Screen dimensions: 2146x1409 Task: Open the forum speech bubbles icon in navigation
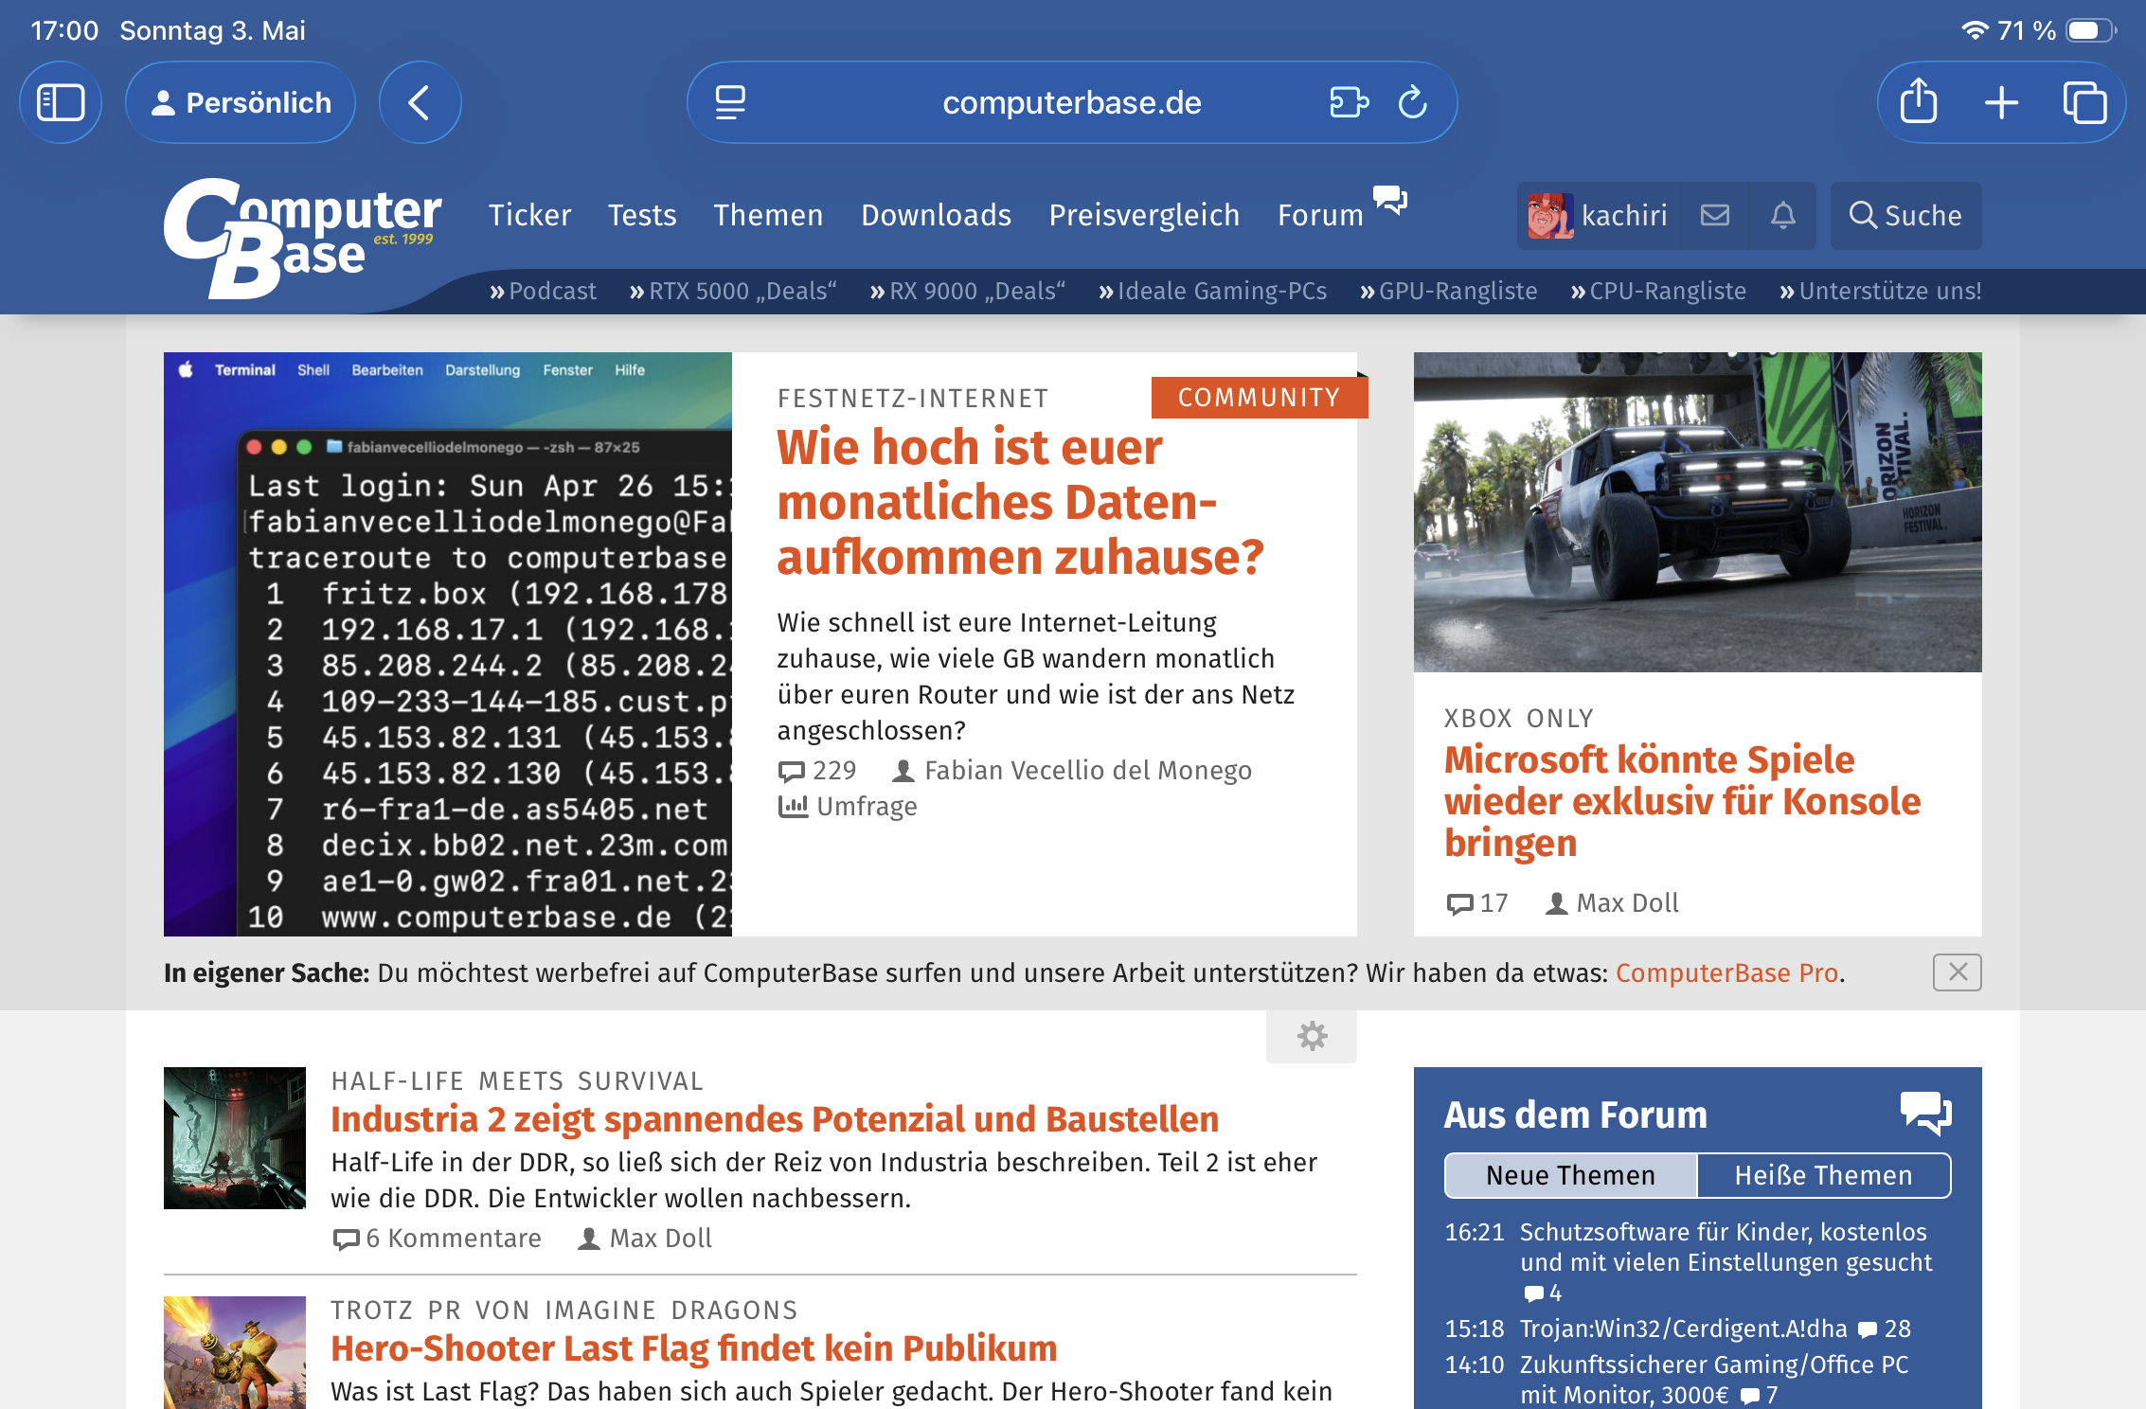click(1390, 200)
